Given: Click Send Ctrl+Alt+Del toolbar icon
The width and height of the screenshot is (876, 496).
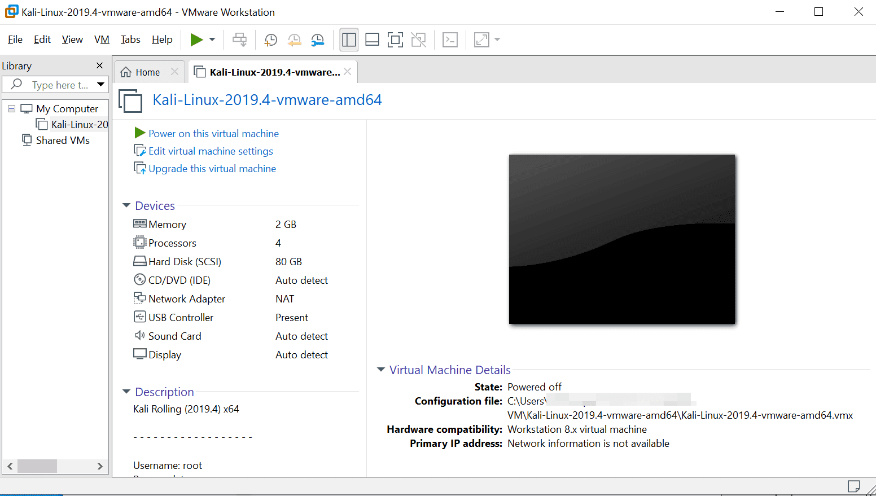Looking at the screenshot, I should [240, 39].
